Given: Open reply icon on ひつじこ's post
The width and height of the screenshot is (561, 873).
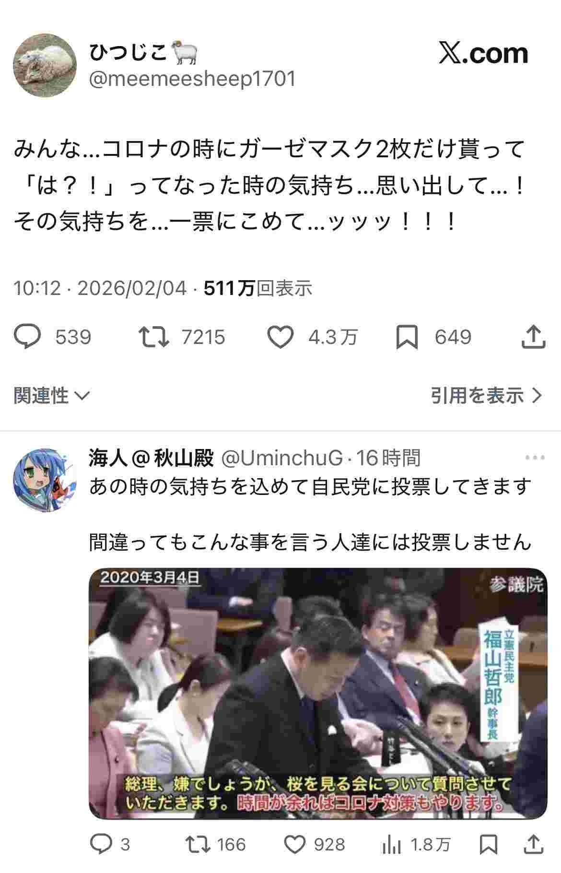Looking at the screenshot, I should (27, 336).
